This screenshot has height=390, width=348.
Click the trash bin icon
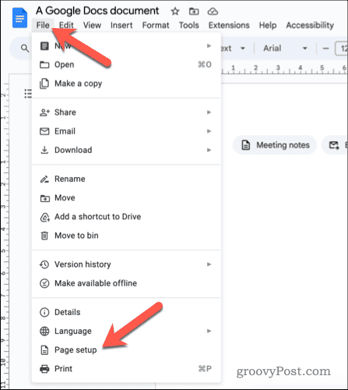tap(44, 236)
